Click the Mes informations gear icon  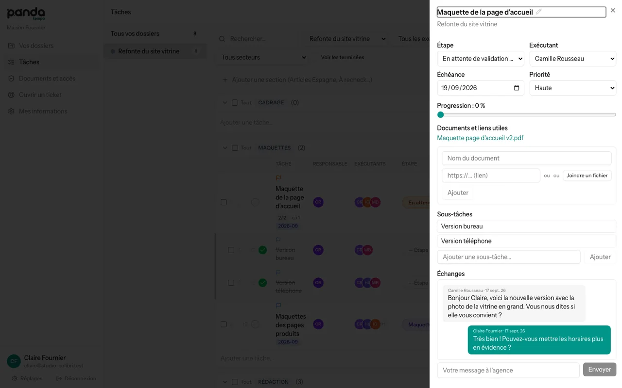(x=11, y=111)
